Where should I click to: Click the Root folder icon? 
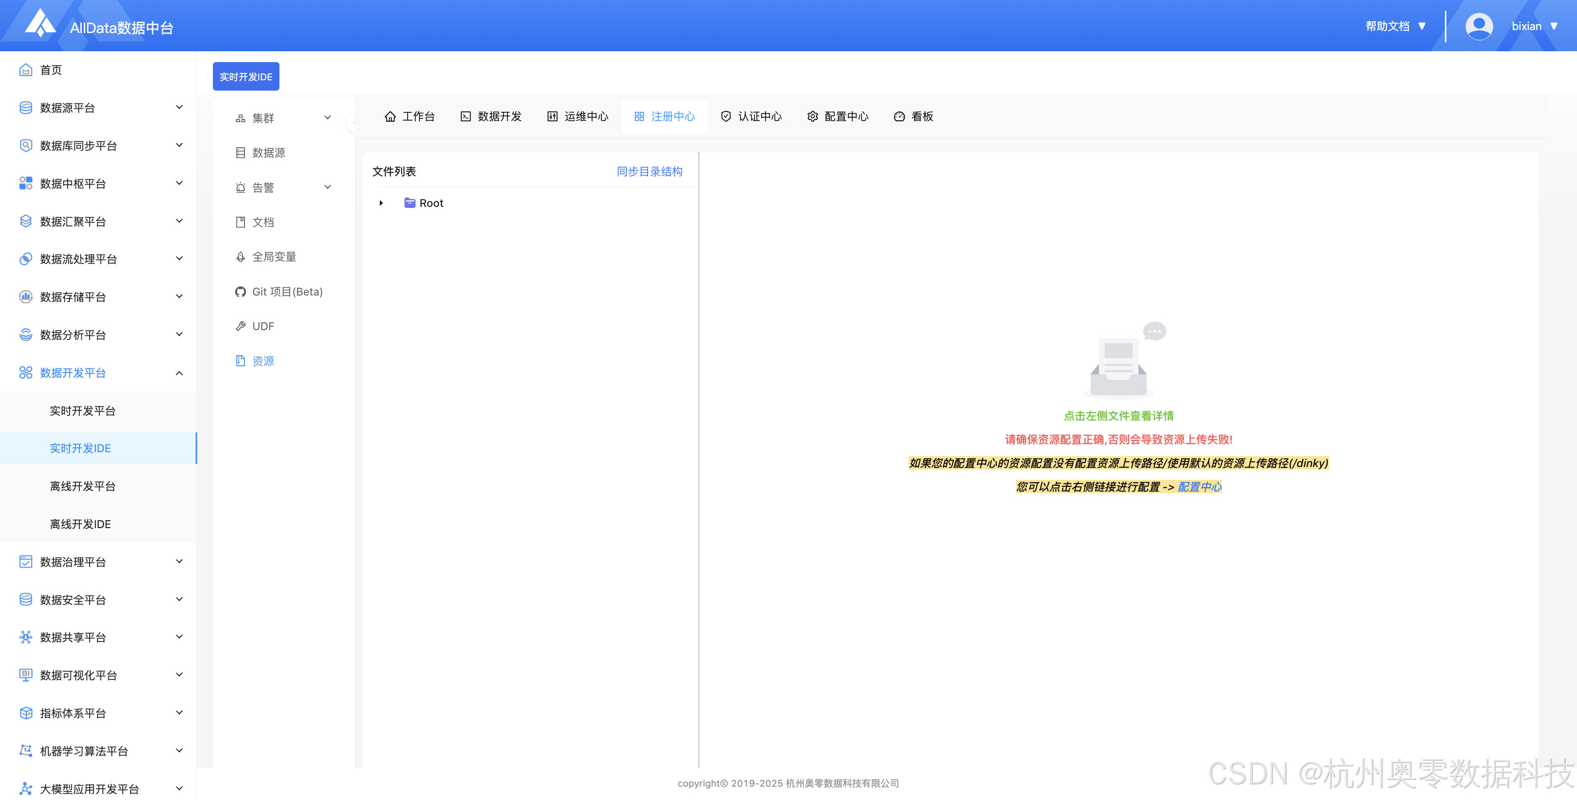410,203
